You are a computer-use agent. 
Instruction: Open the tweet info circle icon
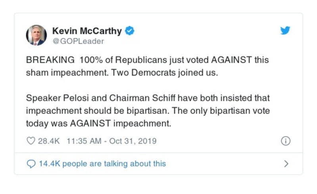click(285, 141)
